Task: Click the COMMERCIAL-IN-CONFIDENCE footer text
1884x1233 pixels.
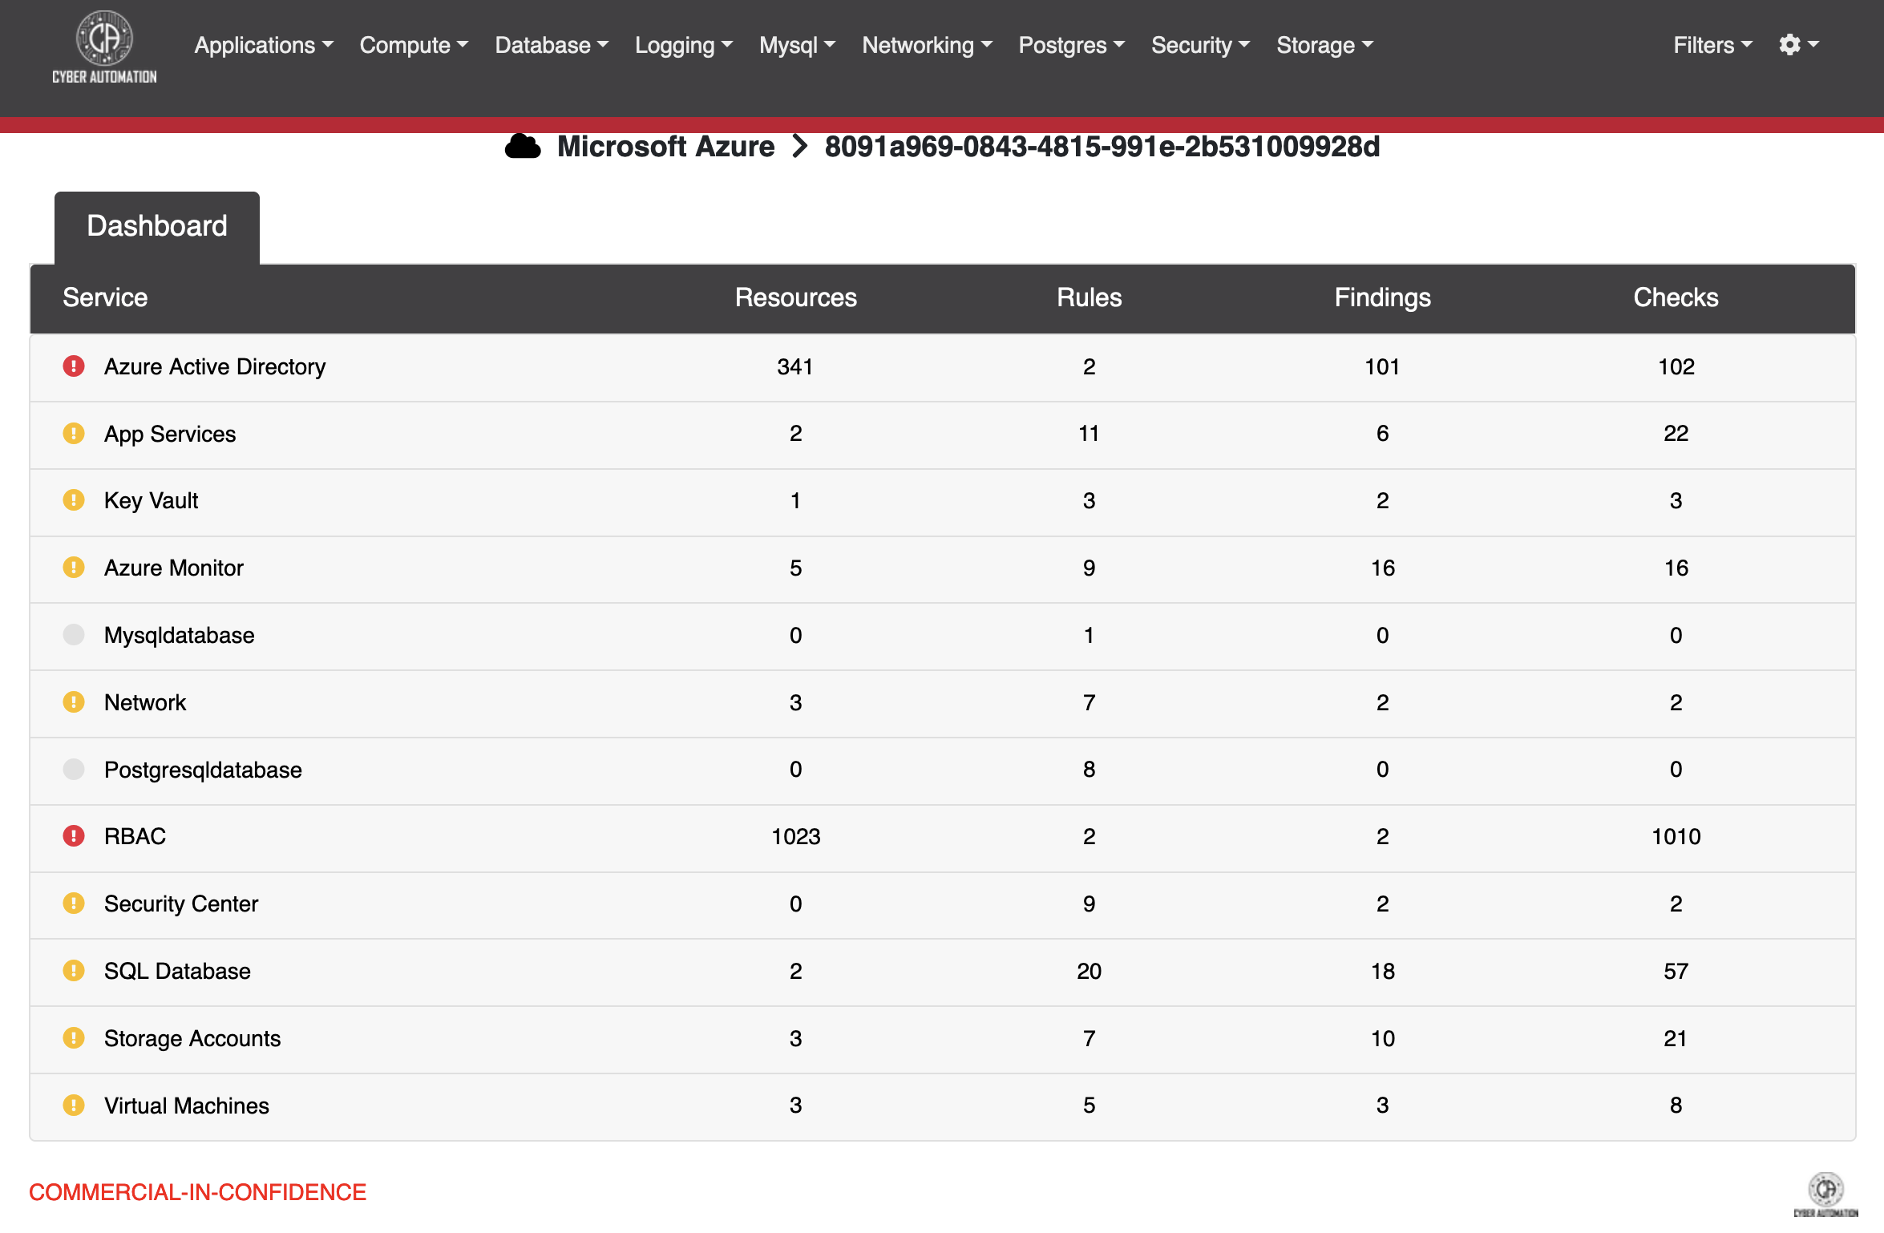Action: click(x=197, y=1192)
